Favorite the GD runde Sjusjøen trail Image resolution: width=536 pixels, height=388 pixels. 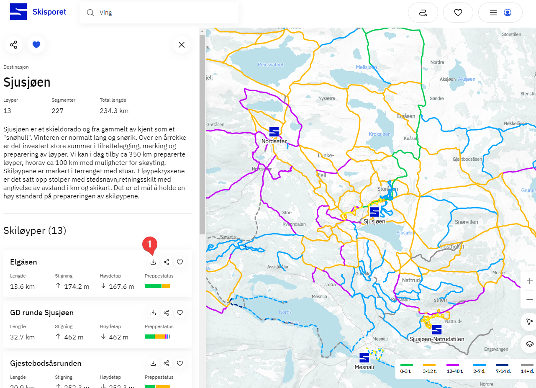[180, 313]
